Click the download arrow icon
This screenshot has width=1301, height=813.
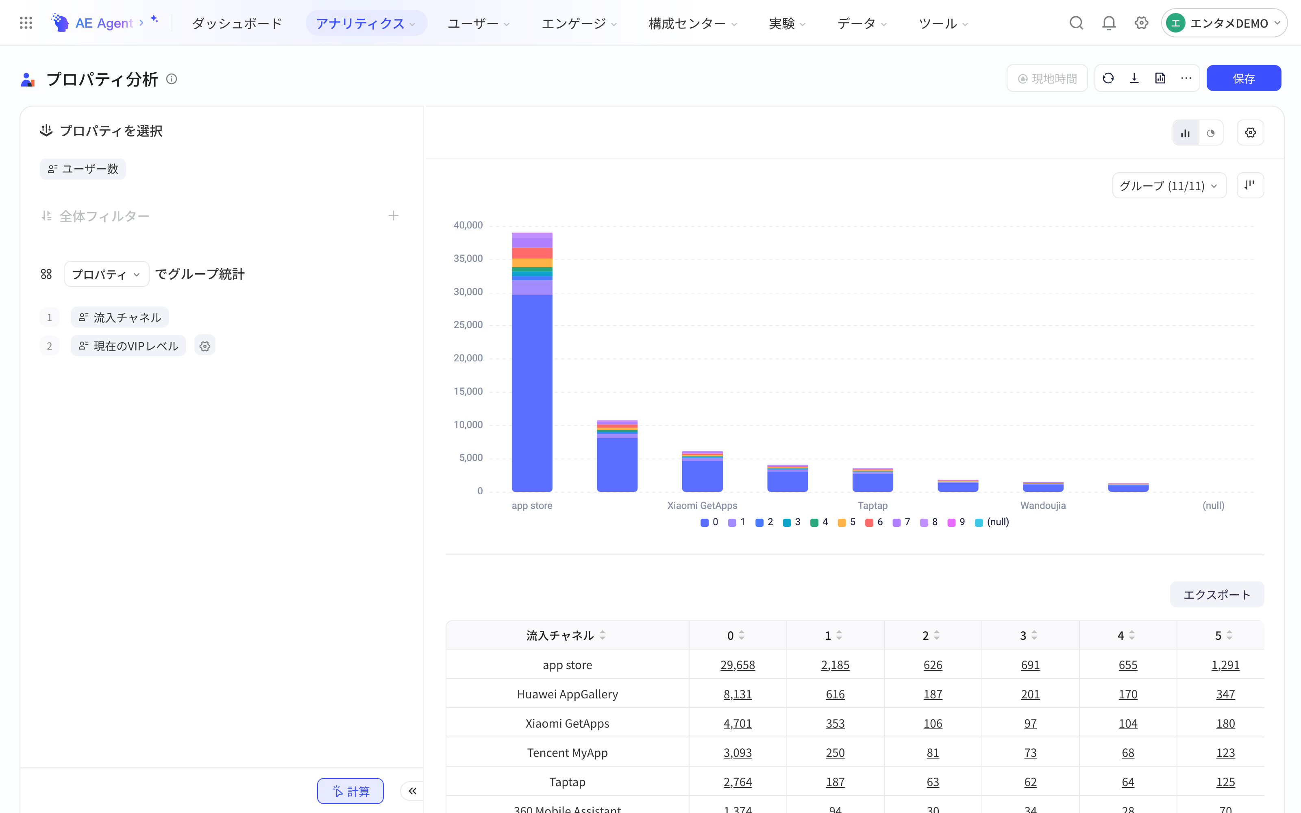1134,78
